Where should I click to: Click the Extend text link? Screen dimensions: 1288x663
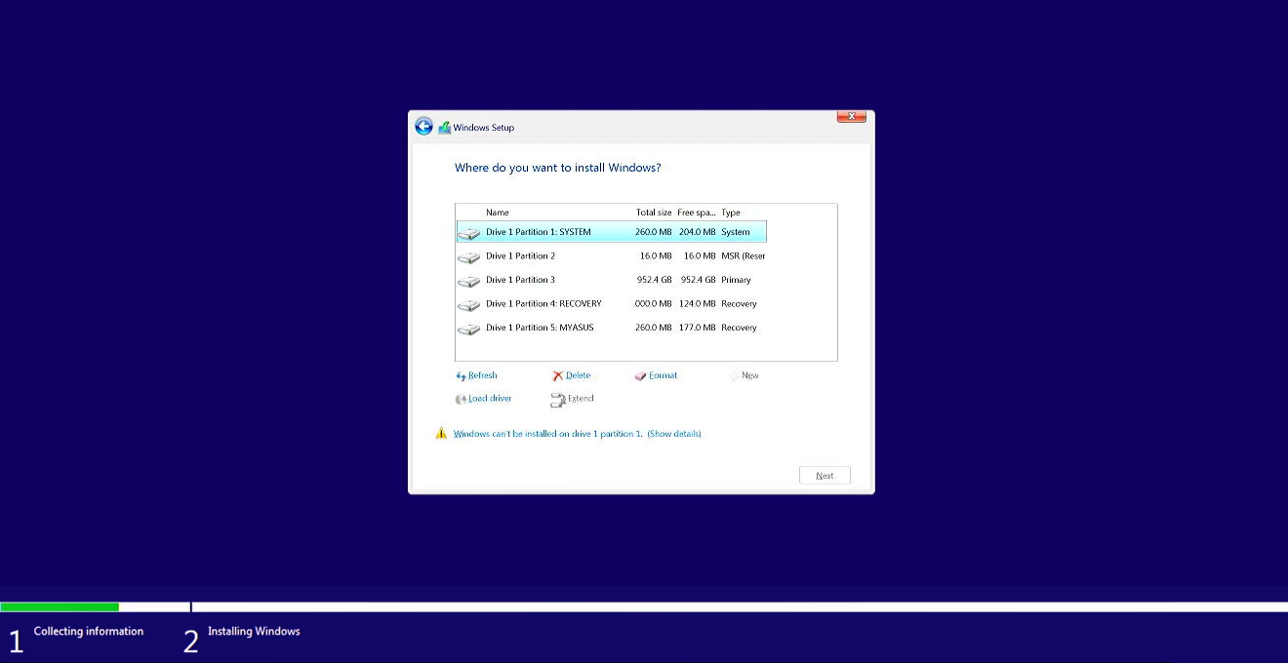click(x=581, y=399)
